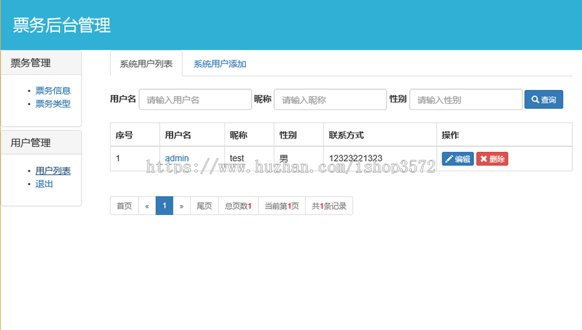This screenshot has width=582, height=330.
Task: Focus the 请输入昵称 input field
Action: [x=330, y=100]
